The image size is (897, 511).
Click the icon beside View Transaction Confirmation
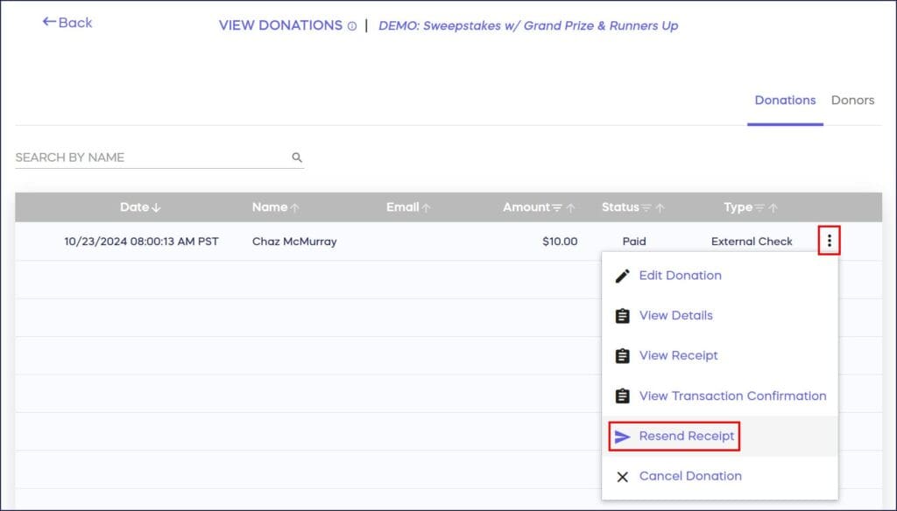pyautogui.click(x=623, y=395)
